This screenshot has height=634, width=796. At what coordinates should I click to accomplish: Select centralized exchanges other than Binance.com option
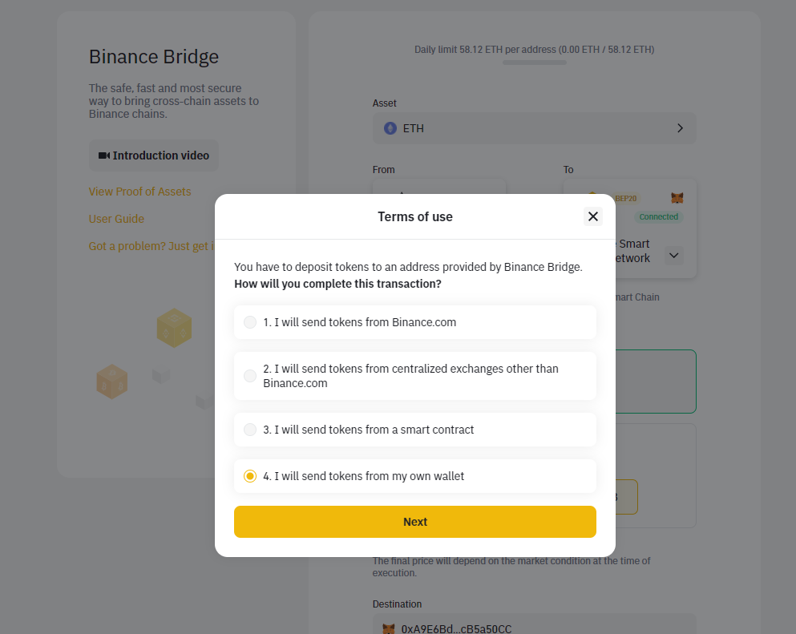point(250,376)
